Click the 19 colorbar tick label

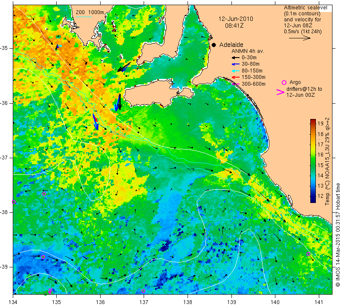tap(321, 124)
